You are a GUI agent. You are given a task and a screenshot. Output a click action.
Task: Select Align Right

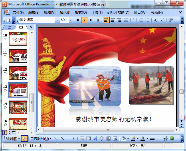(119, 20)
